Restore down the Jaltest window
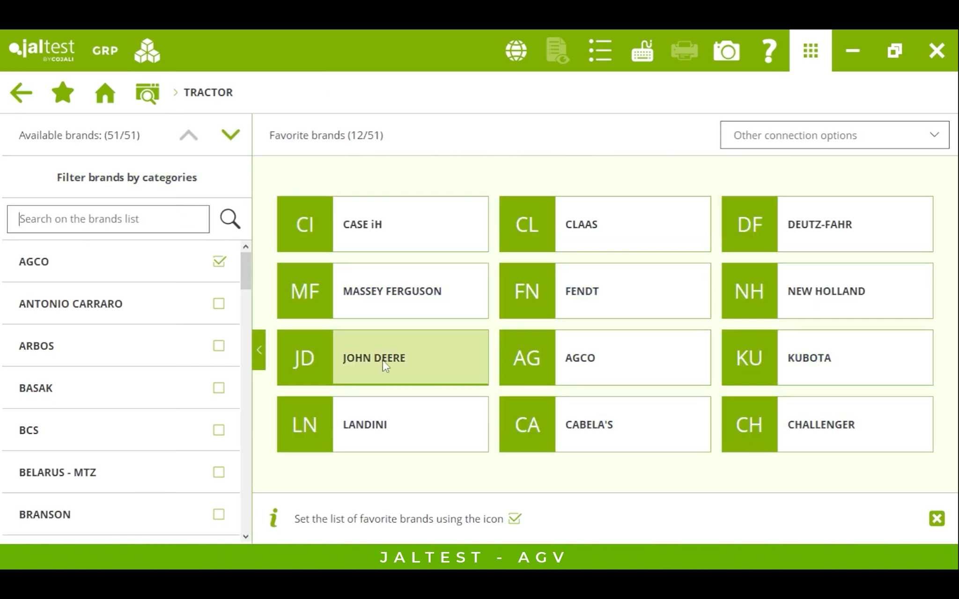959x599 pixels. pos(894,51)
